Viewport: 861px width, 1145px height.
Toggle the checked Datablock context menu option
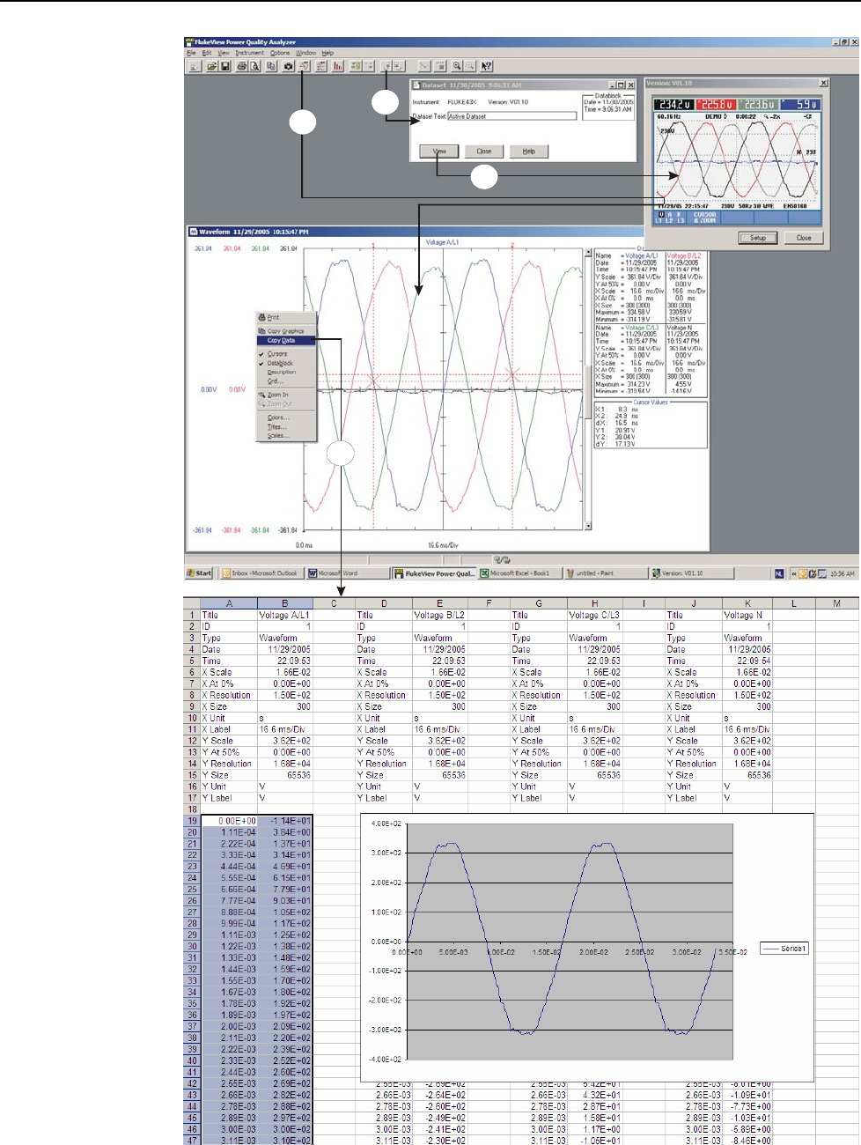(x=286, y=363)
